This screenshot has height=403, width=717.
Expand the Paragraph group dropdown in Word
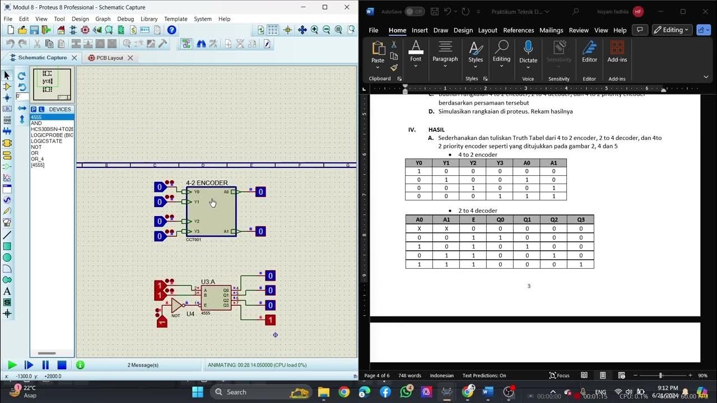click(x=445, y=66)
